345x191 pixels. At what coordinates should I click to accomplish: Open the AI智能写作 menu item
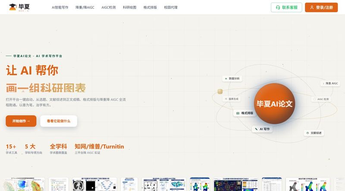(x=60, y=7)
